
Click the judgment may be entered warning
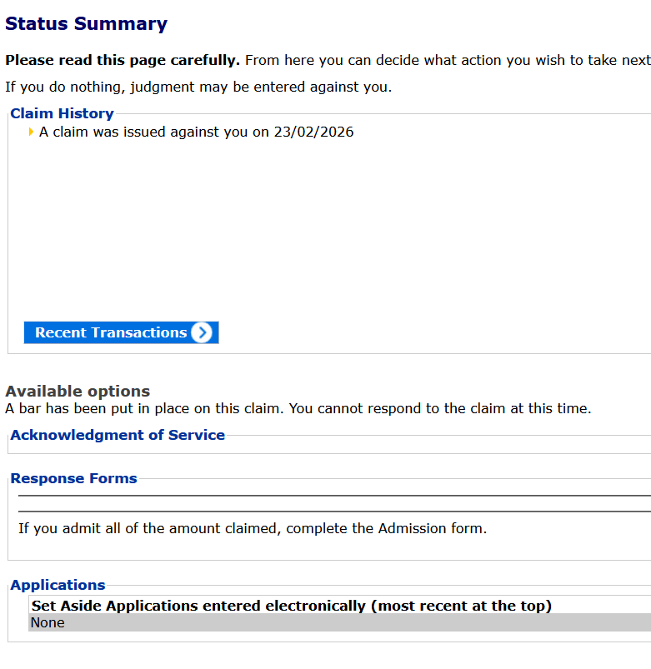pyautogui.click(x=198, y=87)
